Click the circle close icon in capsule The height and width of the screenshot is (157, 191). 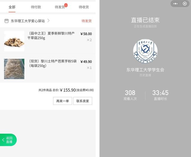tap(184, 4)
